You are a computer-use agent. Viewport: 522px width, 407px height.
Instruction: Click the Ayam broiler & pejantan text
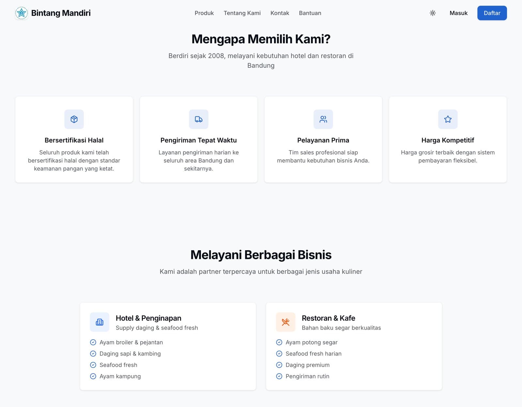pos(131,342)
